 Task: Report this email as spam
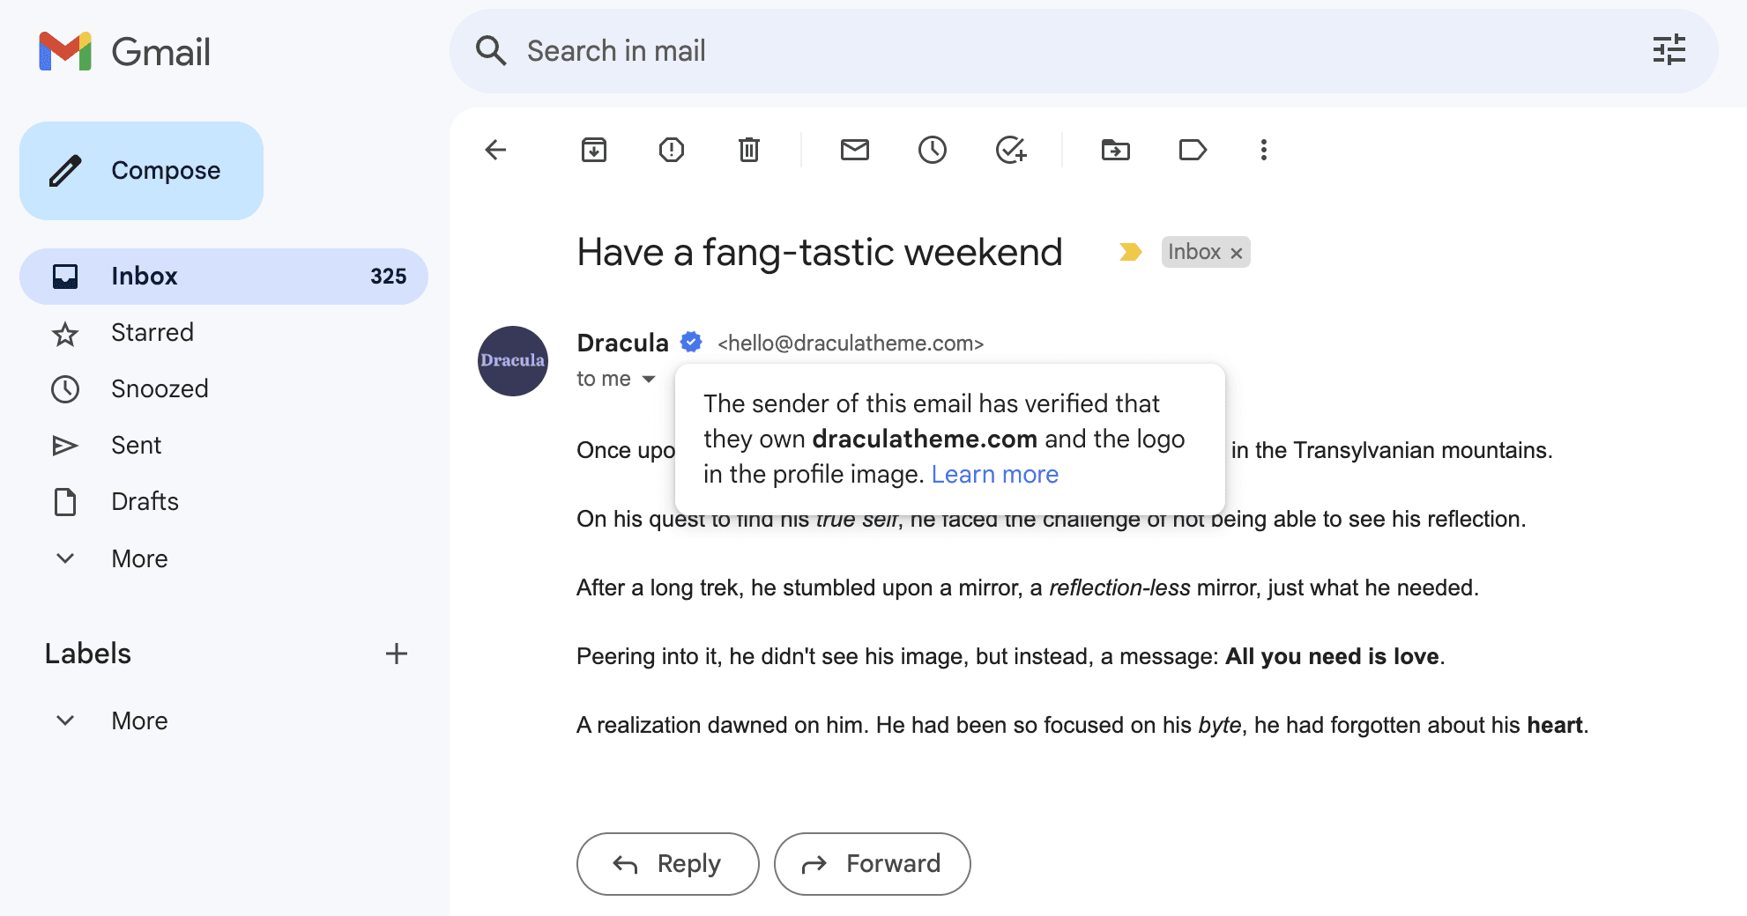pos(671,150)
